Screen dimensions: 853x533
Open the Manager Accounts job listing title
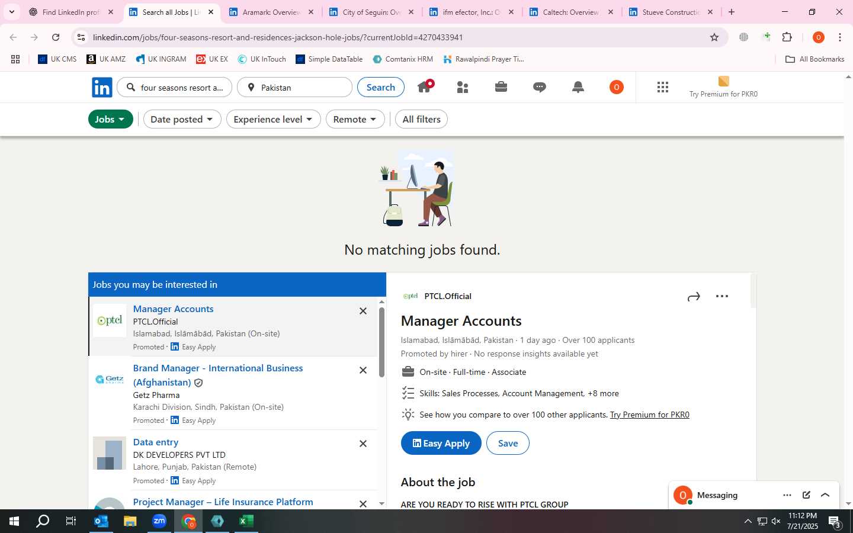[174, 309]
